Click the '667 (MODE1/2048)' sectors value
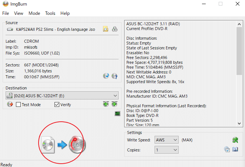This screenshot has height=167, width=245. tap(42, 65)
